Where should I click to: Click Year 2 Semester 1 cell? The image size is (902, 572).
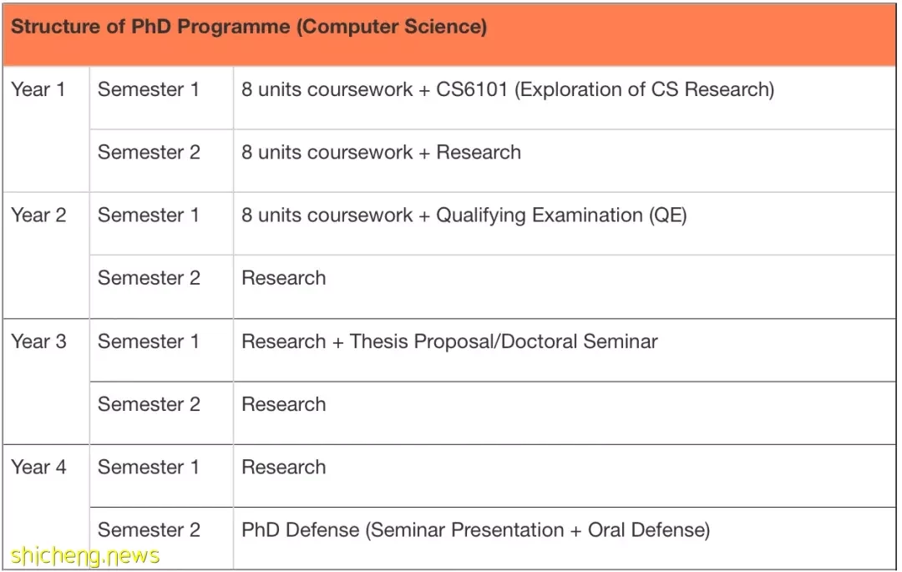(162, 224)
